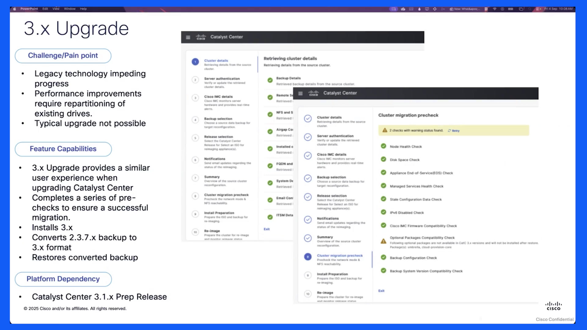Image resolution: width=587 pixels, height=330 pixels.
Task: Open the Apple menu
Action: [14, 9]
